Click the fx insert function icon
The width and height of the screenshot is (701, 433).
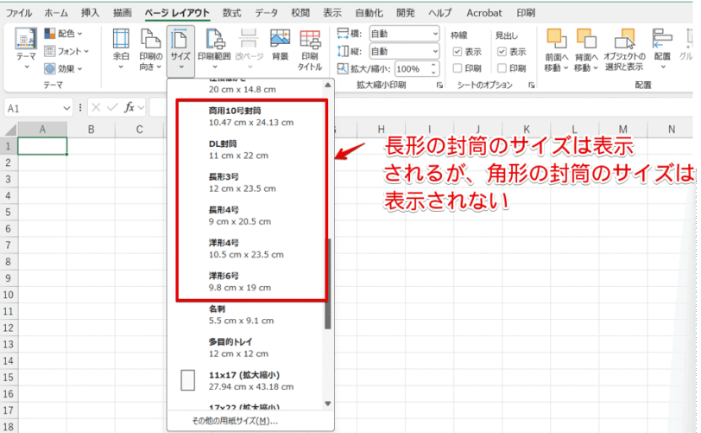(x=129, y=108)
